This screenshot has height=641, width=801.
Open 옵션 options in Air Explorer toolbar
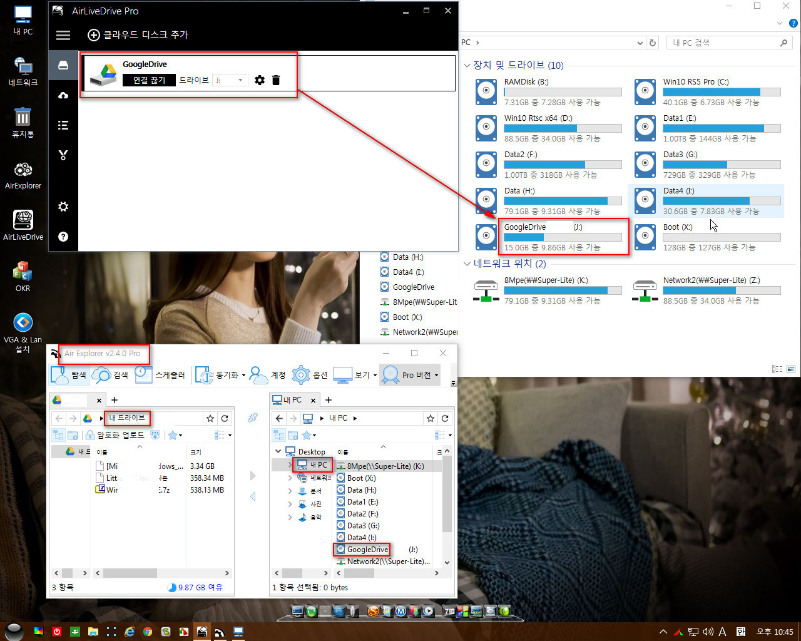coord(310,375)
